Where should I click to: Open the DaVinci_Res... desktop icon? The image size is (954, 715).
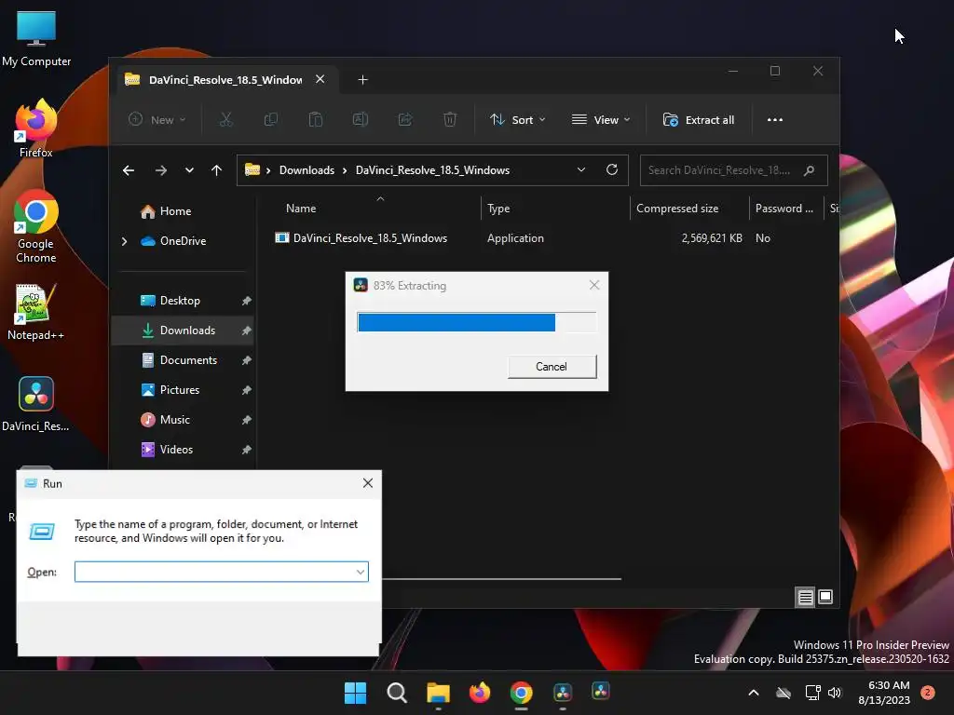[36, 404]
